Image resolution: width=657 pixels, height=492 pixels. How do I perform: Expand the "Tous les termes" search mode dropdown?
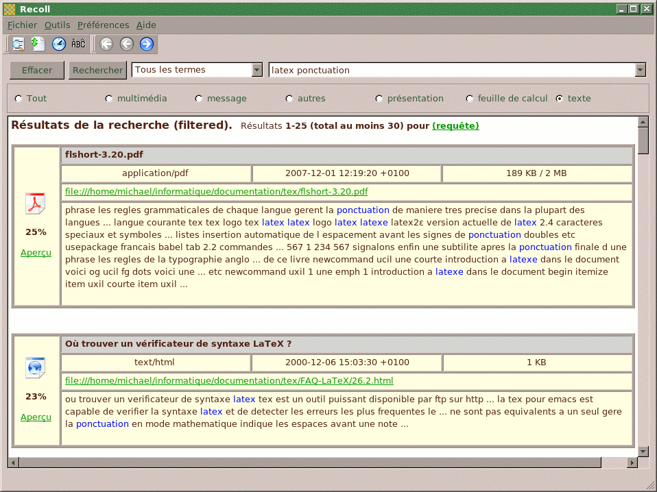pyautogui.click(x=257, y=70)
